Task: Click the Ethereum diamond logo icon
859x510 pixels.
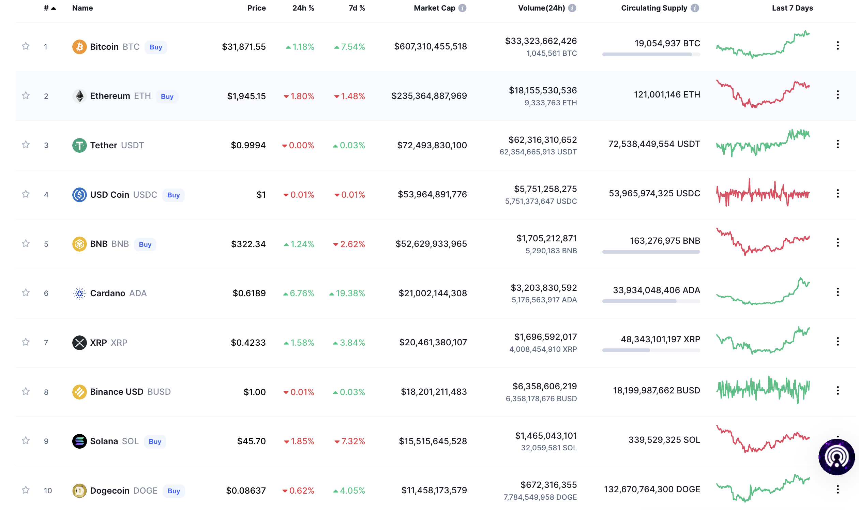Action: click(79, 96)
